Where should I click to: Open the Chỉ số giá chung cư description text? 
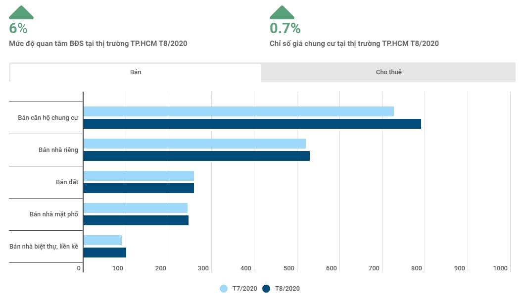(x=354, y=44)
